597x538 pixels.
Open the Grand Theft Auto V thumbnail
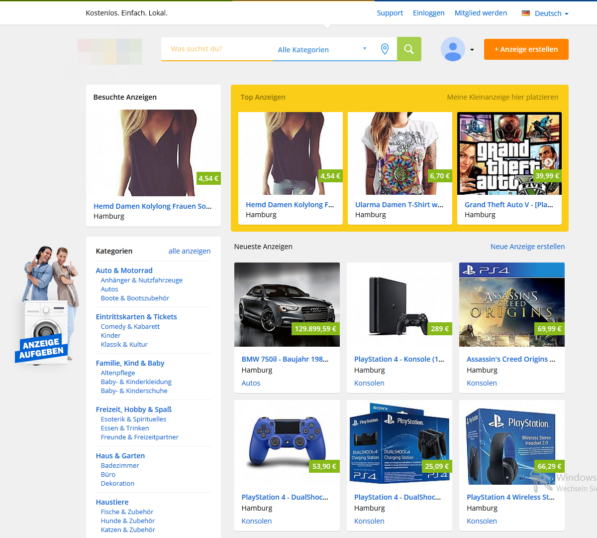[x=509, y=153]
